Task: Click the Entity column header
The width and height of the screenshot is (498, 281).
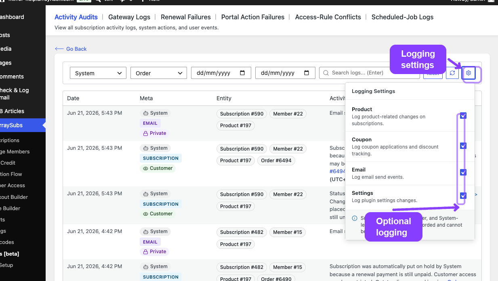Action: pos(224,98)
